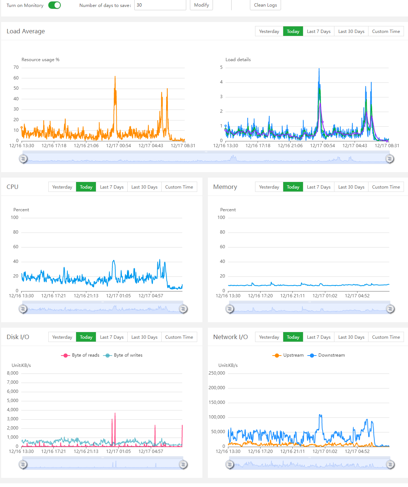Show Last 30 Days for CPU
This screenshot has width=408, height=487.
point(144,187)
